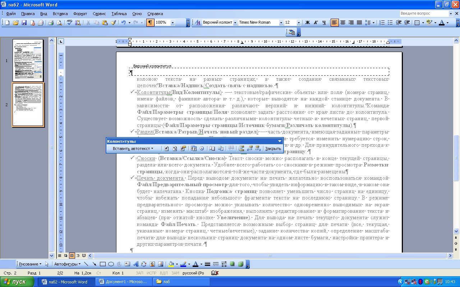Open the Справка menu
This screenshot has height=287, width=460.
155,14
